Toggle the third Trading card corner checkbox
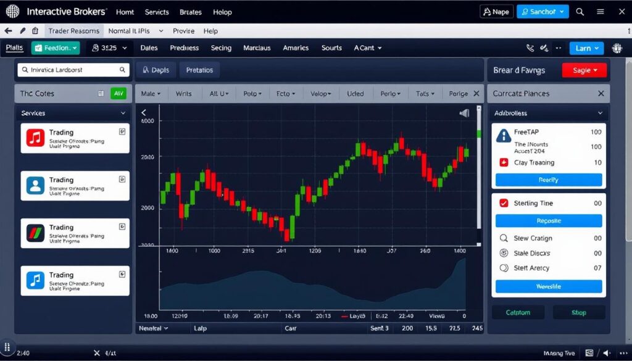The width and height of the screenshot is (632, 361). [122, 226]
